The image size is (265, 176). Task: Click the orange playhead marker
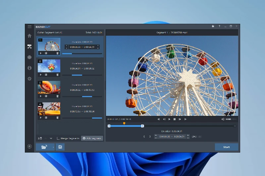(124, 123)
